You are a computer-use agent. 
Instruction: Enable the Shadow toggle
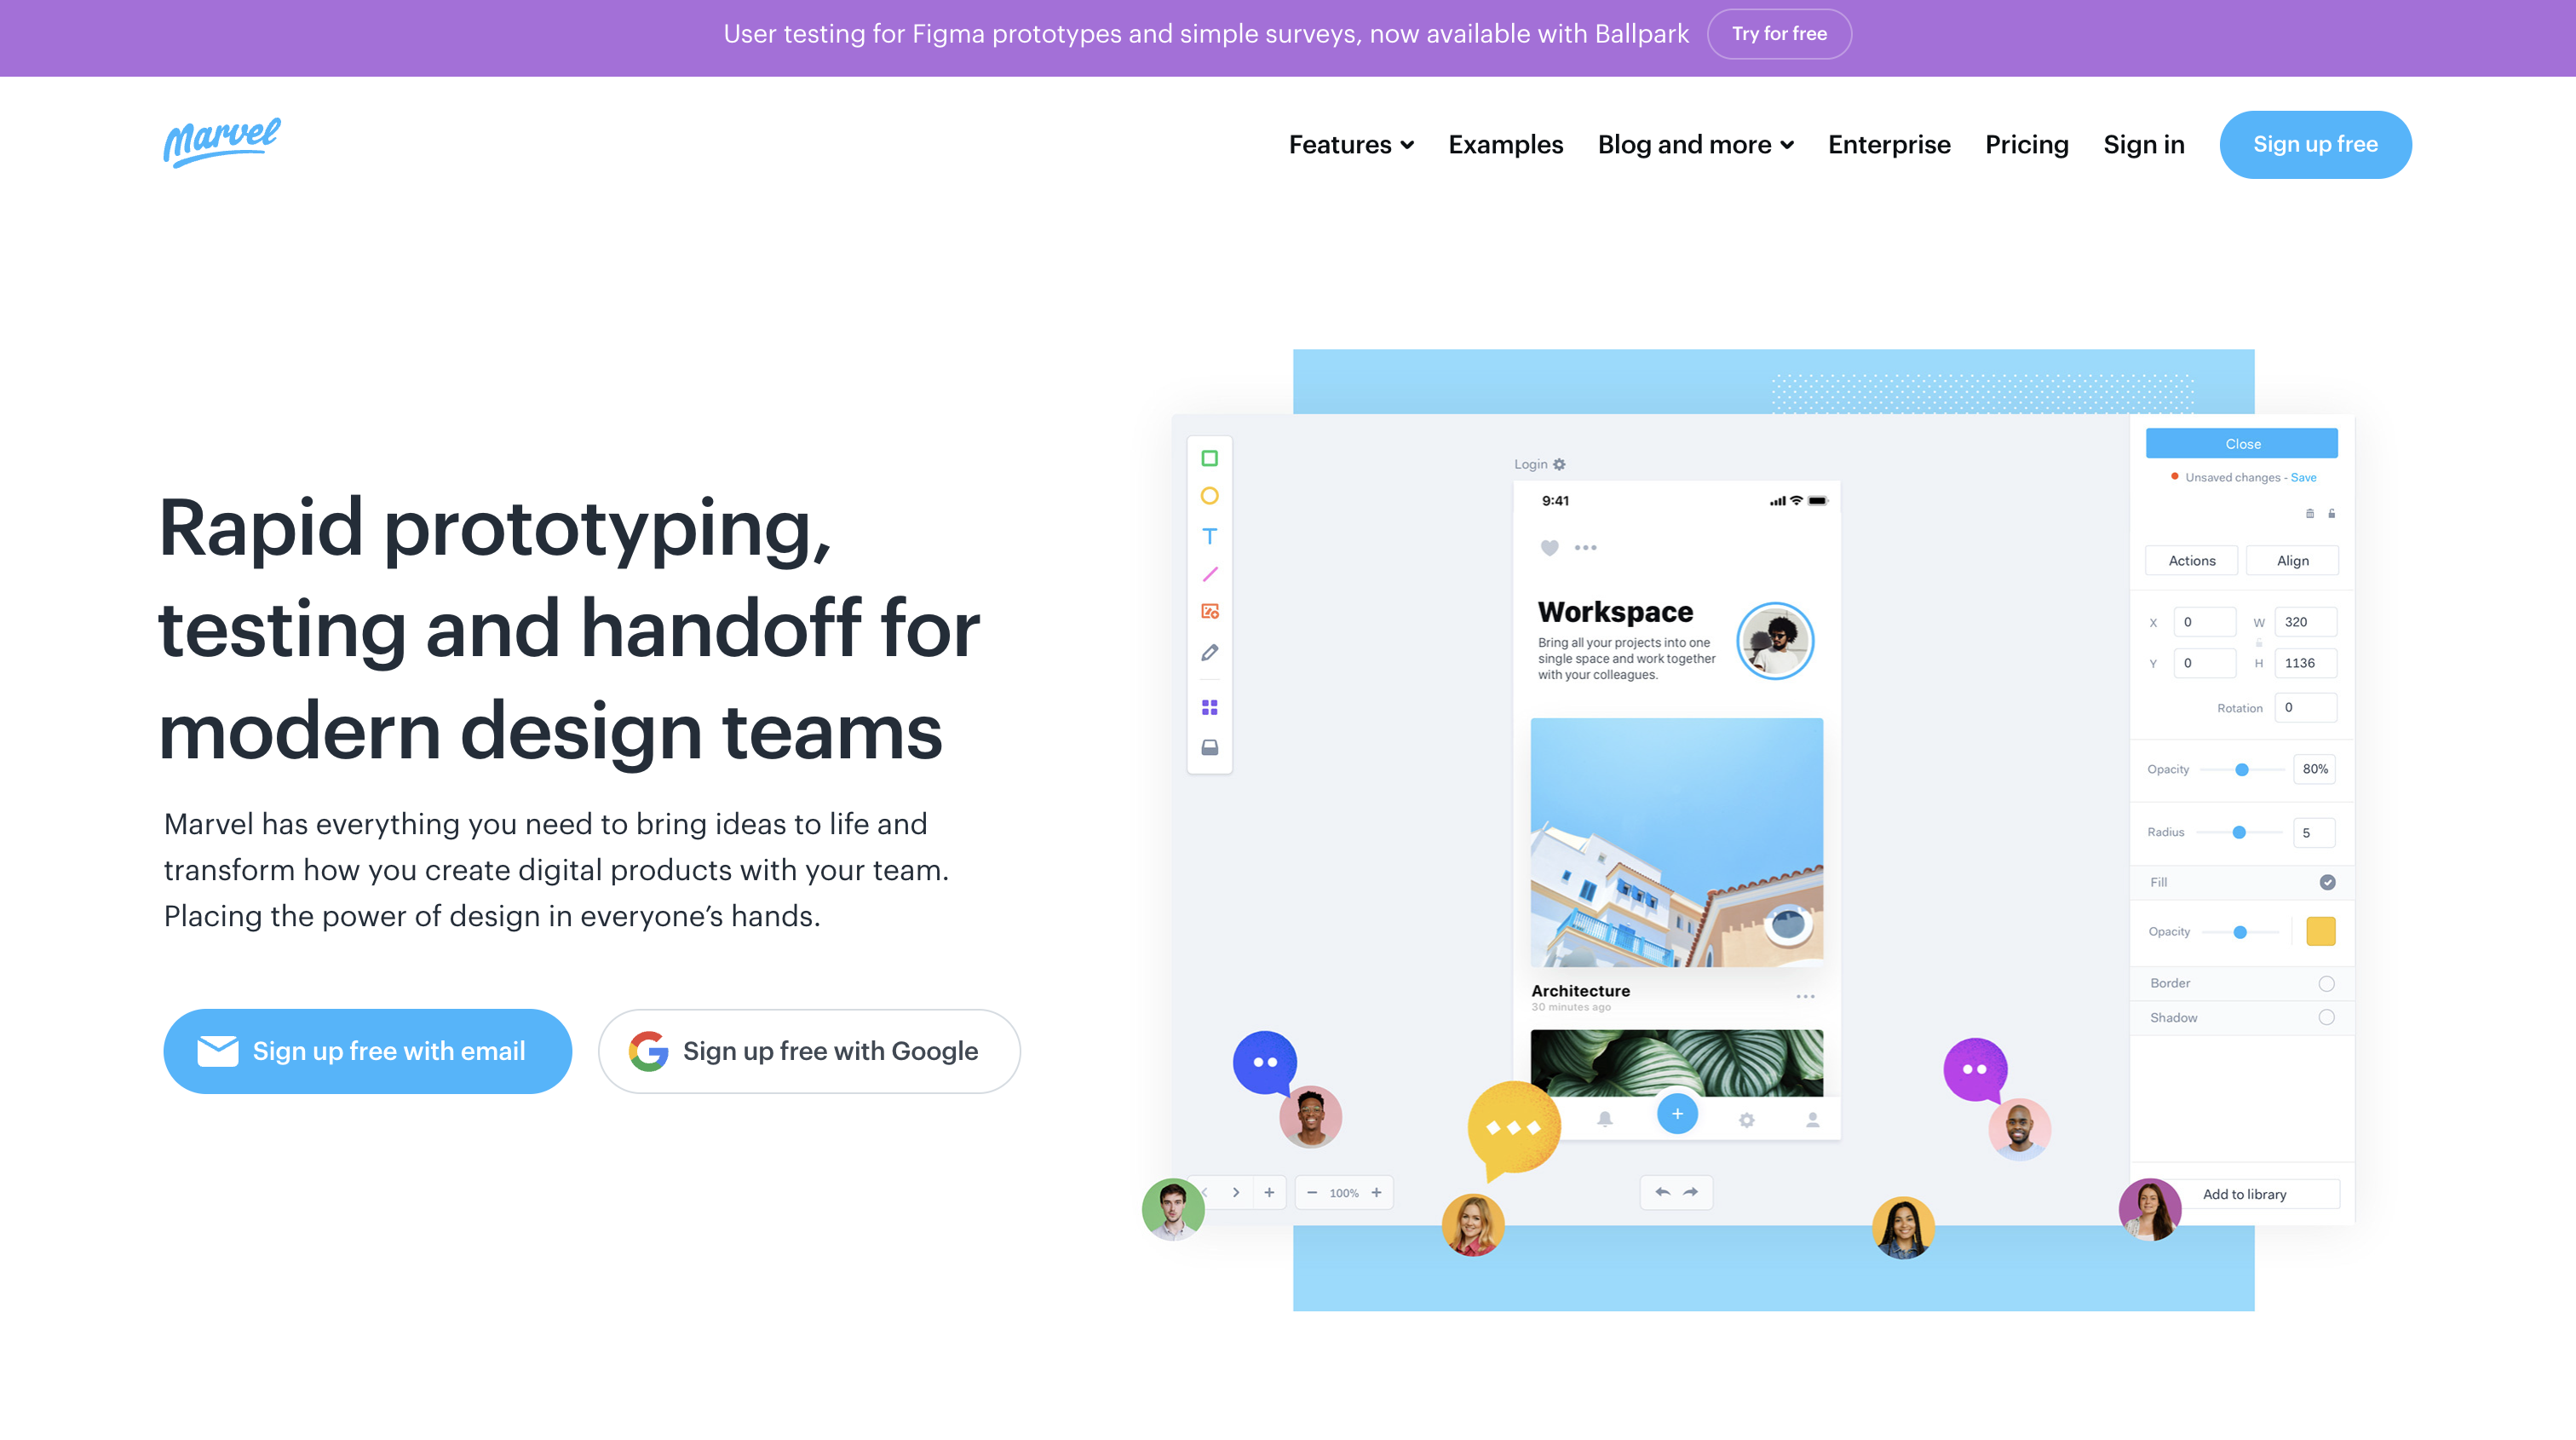(x=2326, y=1017)
